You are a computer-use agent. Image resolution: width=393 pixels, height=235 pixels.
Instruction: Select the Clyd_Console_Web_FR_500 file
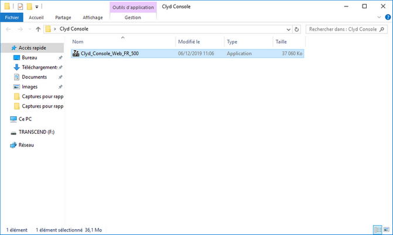click(187, 54)
